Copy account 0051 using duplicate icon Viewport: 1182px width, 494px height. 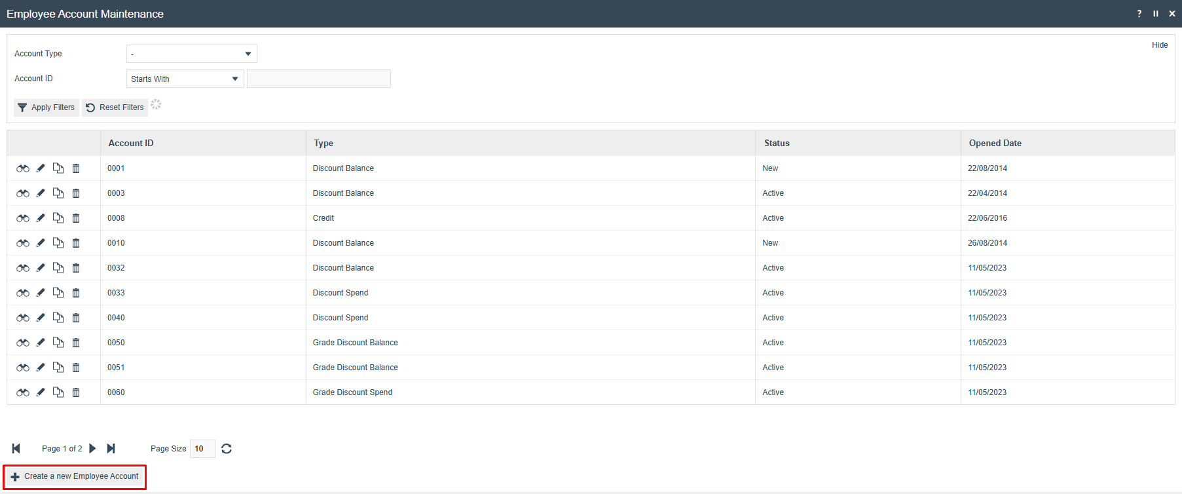[58, 368]
